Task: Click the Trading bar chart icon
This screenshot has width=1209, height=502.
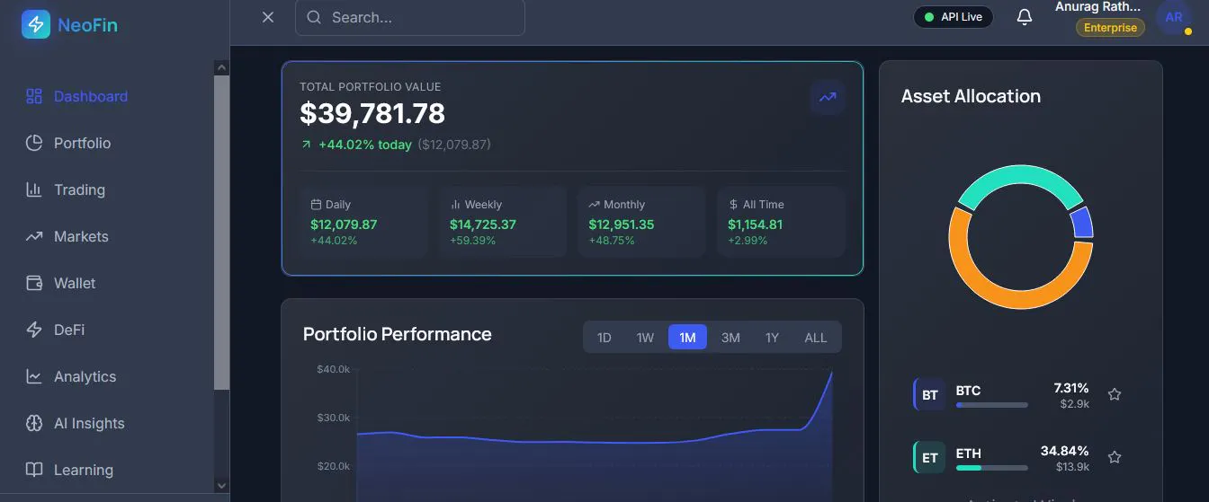Action: [x=34, y=189]
